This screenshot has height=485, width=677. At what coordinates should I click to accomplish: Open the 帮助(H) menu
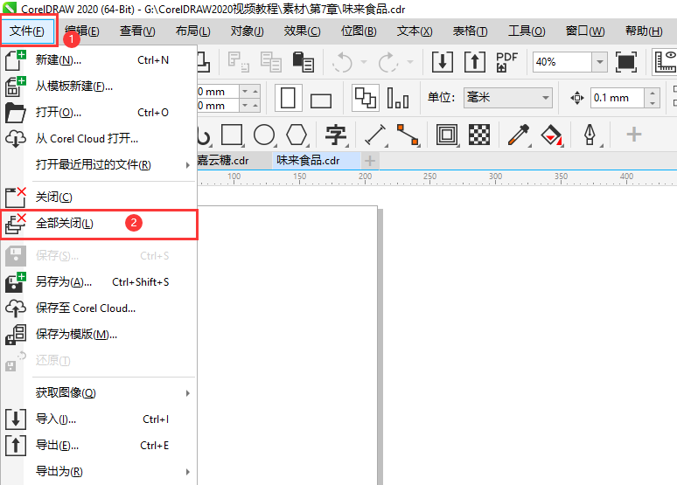click(644, 31)
